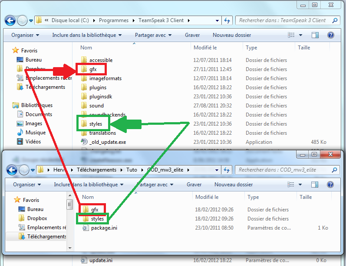Open Organiser dropdown in COD_mw3_elite window
The image size is (346, 266).
(27, 185)
